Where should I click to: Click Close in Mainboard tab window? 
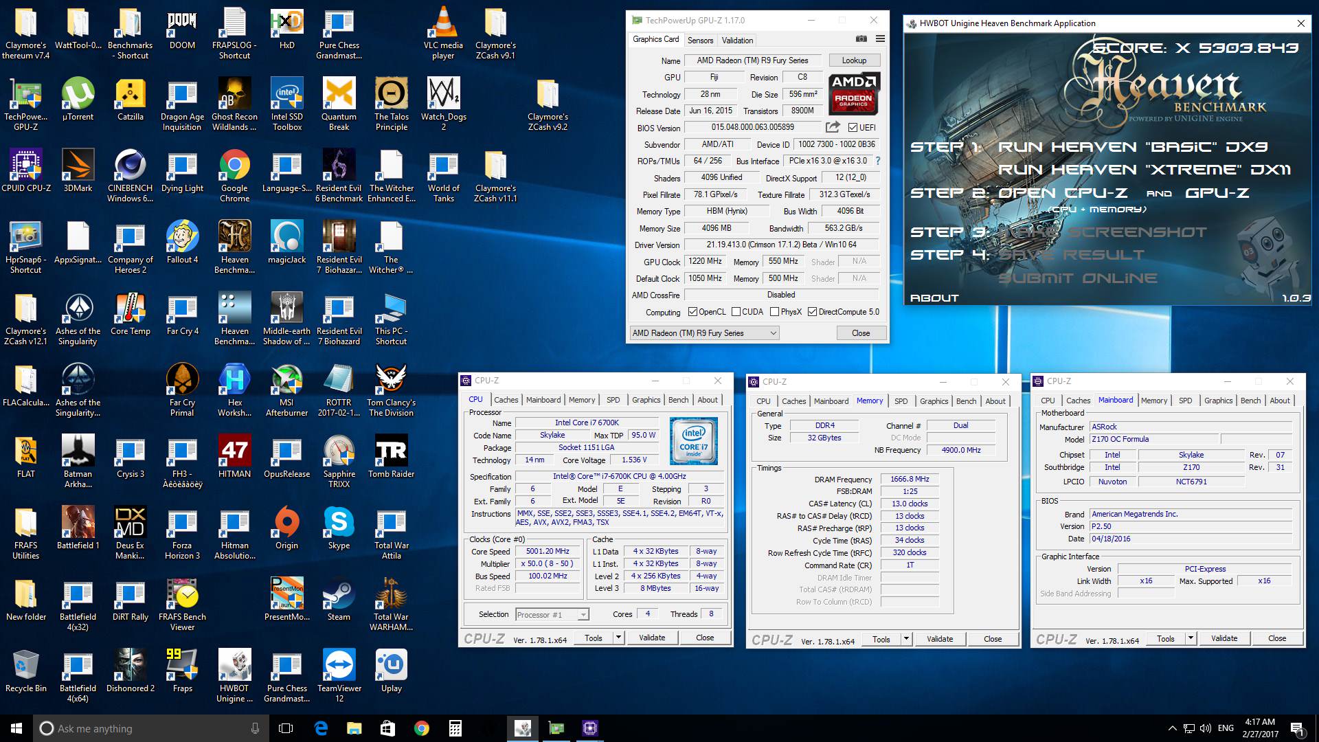pyautogui.click(x=1276, y=638)
